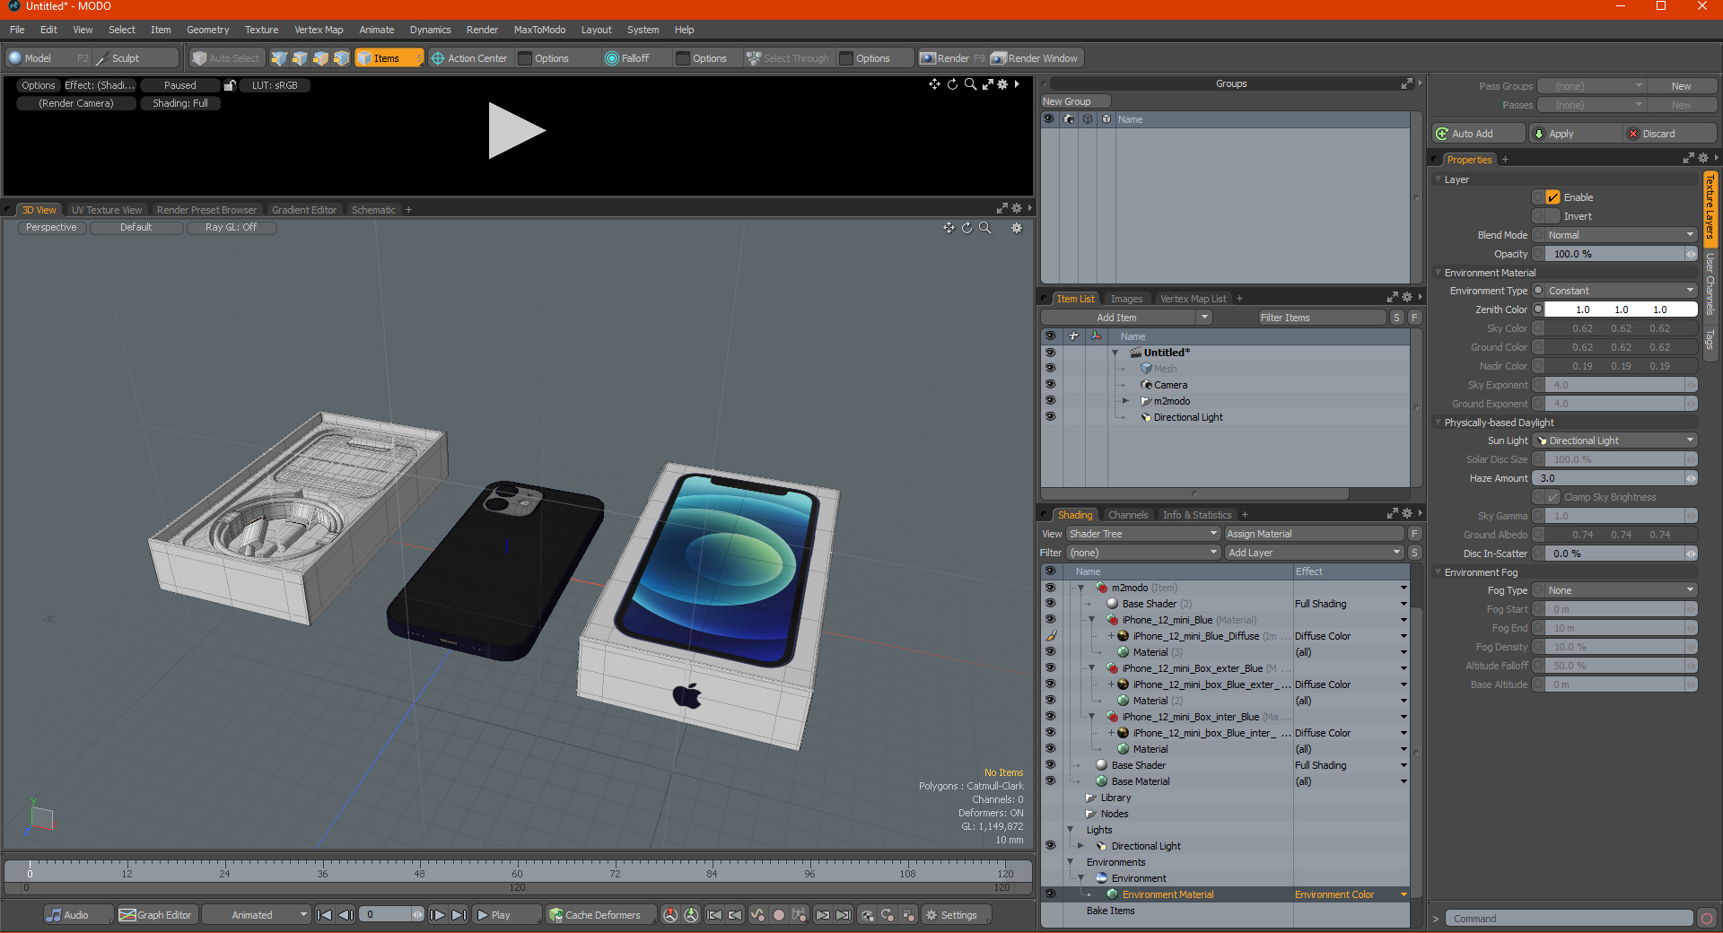Click the Assign Material button

[x=1314, y=534]
